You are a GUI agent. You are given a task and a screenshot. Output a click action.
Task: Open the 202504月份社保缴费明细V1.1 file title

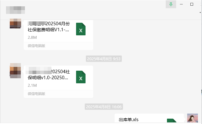coord(49,27)
